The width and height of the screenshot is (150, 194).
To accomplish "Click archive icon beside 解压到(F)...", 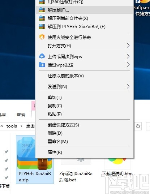I will [42, 10].
